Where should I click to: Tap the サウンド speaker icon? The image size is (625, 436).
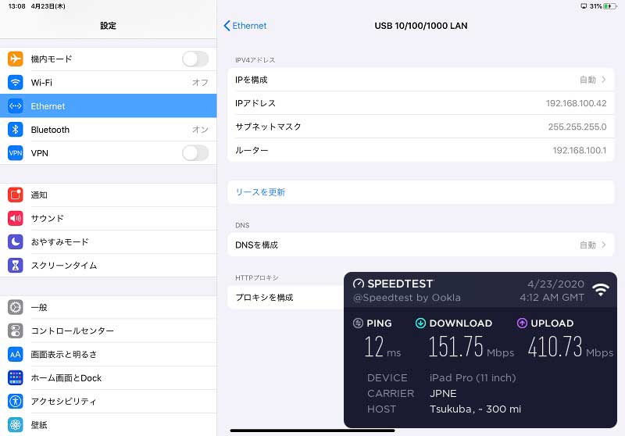tap(15, 219)
